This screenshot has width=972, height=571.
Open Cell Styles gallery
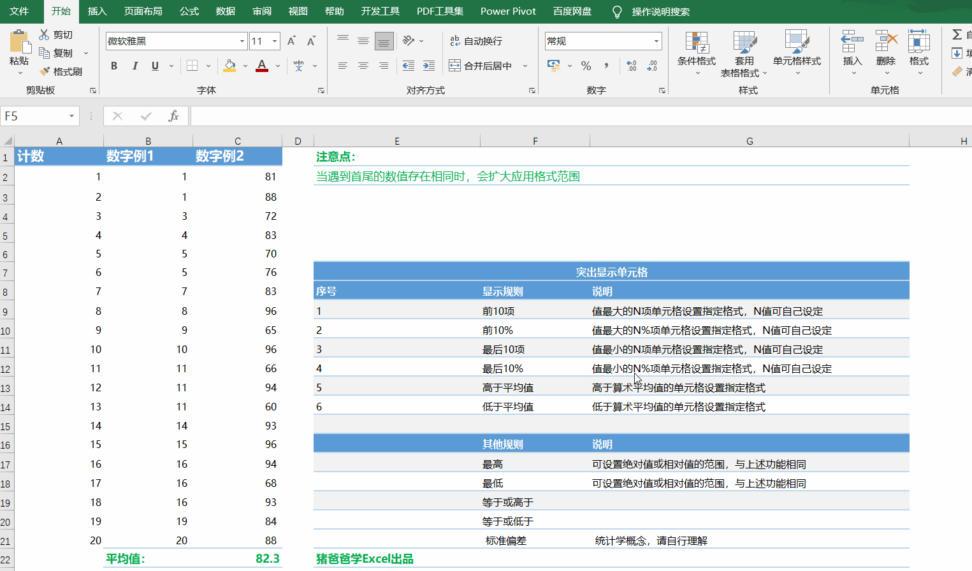point(797,54)
